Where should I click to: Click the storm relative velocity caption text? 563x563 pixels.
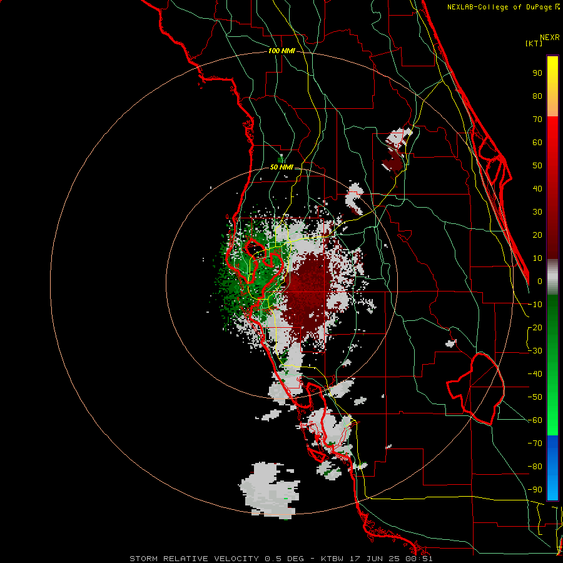coord(281,559)
